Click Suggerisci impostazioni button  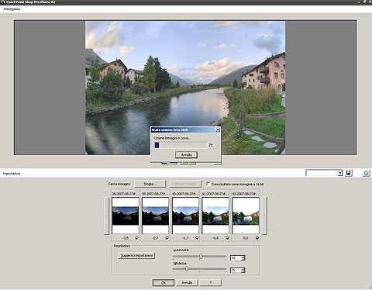coord(136,256)
